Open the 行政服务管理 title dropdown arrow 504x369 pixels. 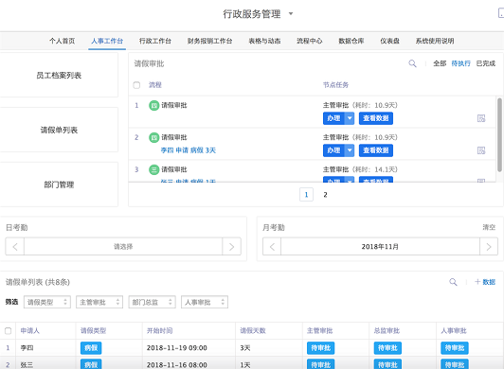tap(291, 14)
